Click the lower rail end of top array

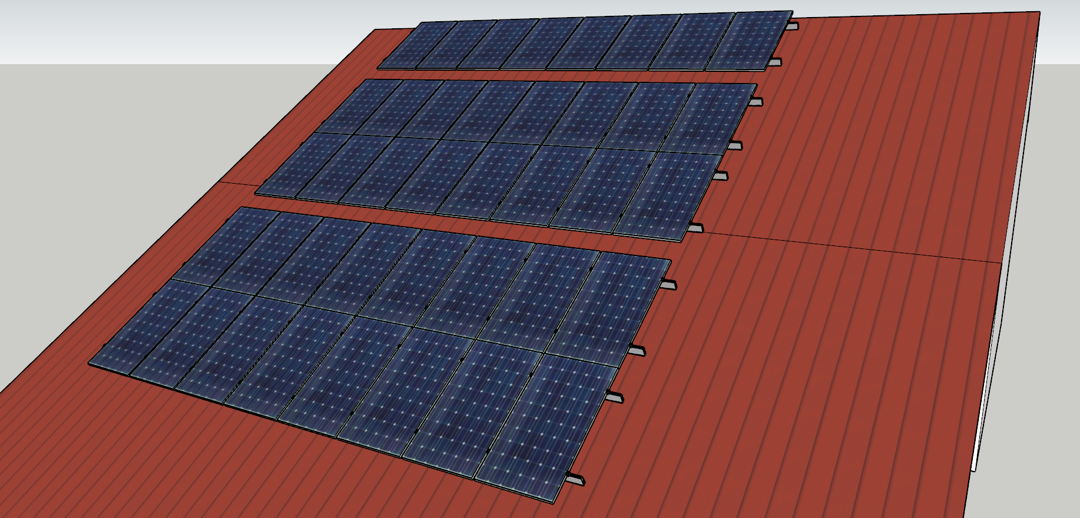pos(776,62)
